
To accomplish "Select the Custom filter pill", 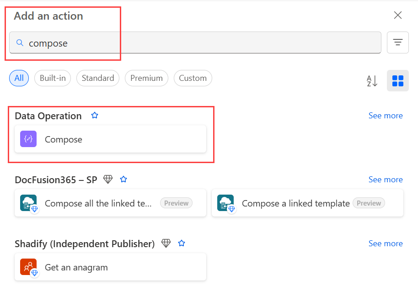I will 193,78.
